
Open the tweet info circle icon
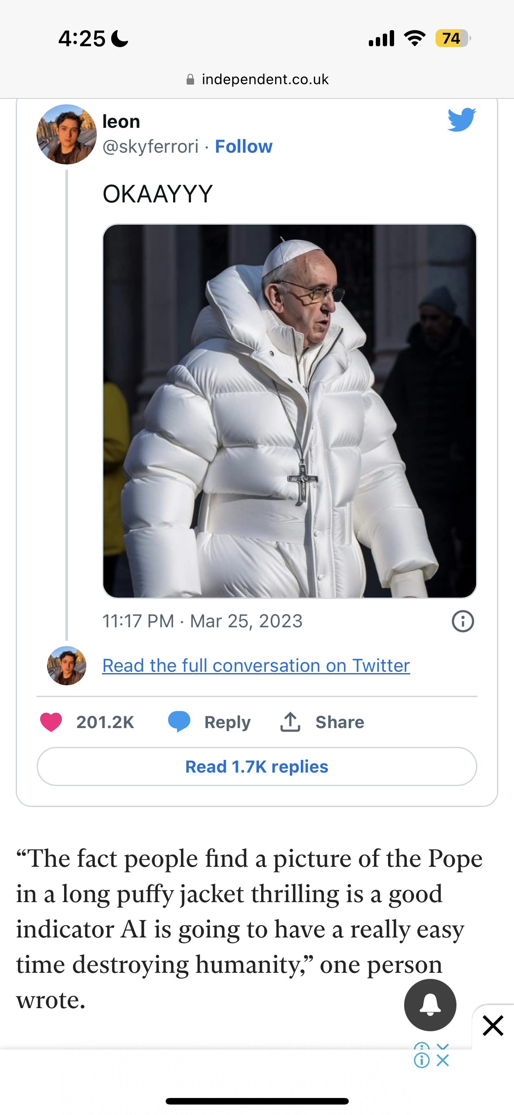tap(463, 621)
